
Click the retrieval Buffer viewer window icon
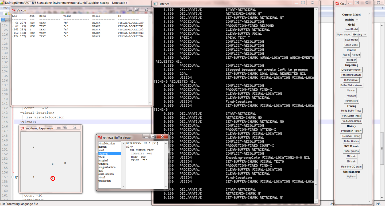point(100,138)
